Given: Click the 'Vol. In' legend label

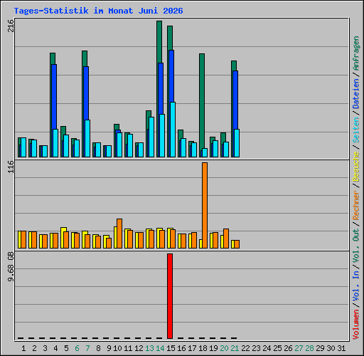Looking at the screenshot, I should point(356,286).
